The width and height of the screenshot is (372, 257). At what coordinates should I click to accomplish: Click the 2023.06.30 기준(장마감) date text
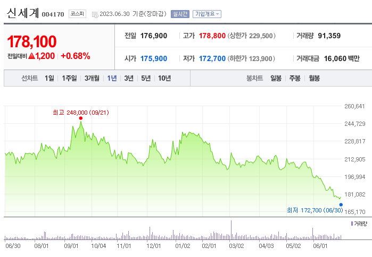click(x=133, y=14)
